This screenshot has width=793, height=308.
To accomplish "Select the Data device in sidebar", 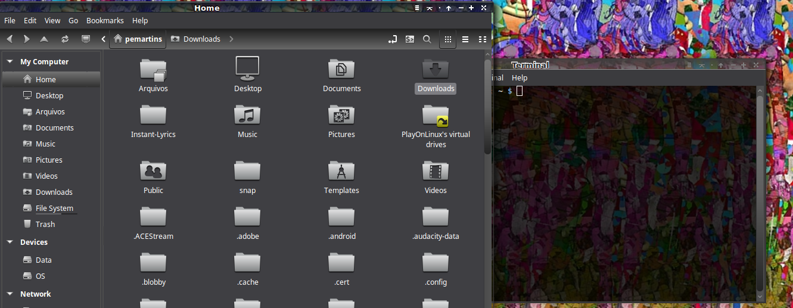I will click(x=51, y=260).
